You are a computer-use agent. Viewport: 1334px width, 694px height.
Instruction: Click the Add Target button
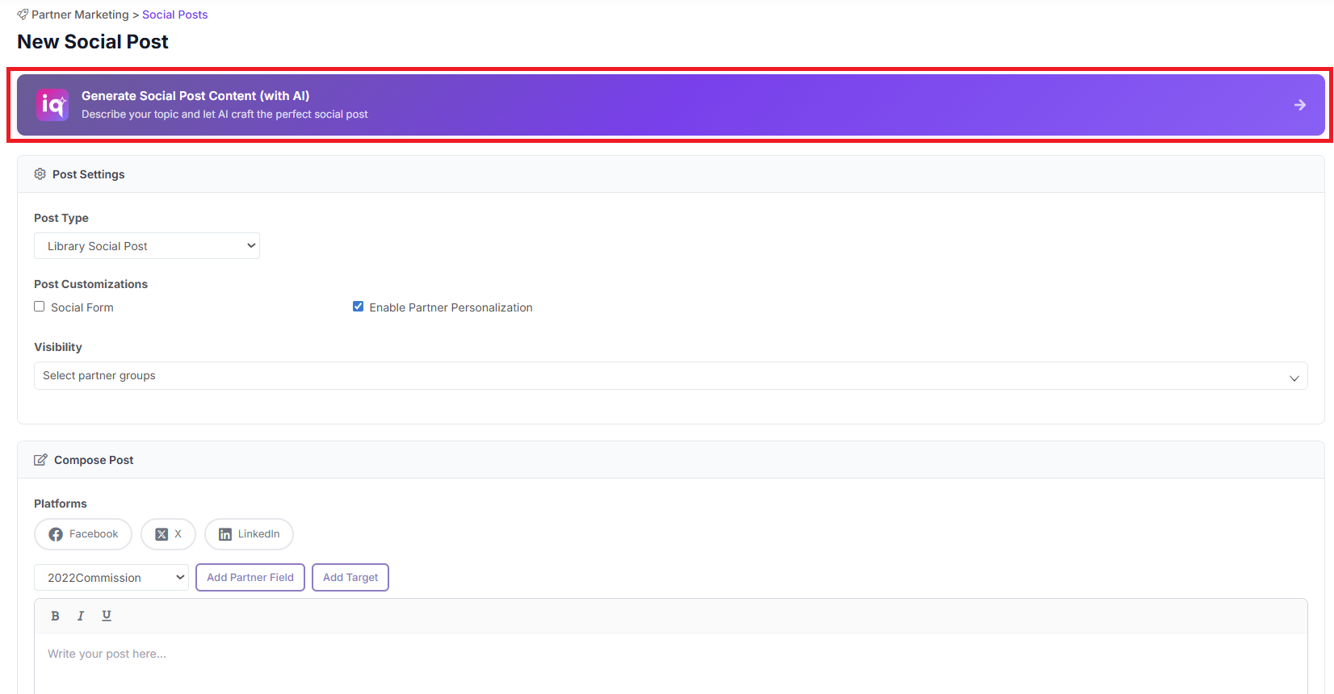350,578
